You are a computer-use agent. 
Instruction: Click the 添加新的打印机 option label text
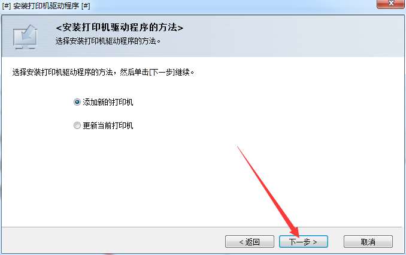coord(108,102)
